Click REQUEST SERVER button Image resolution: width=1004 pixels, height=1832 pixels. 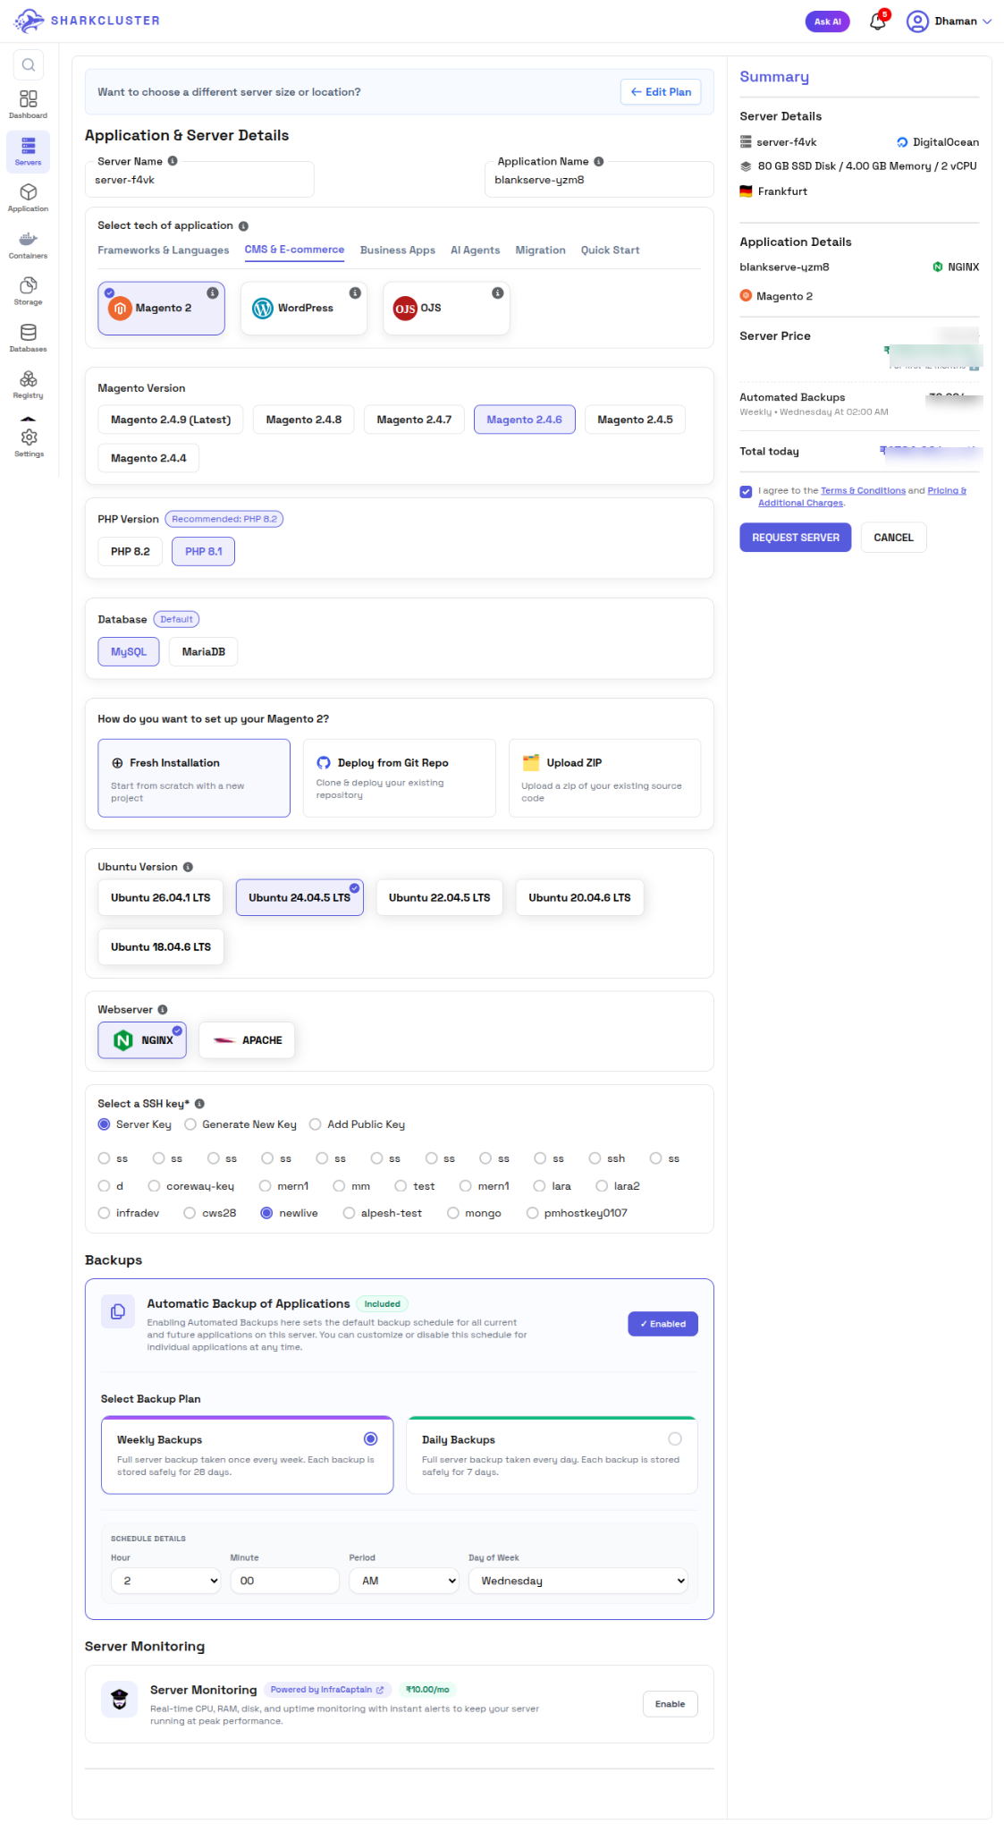(x=796, y=538)
